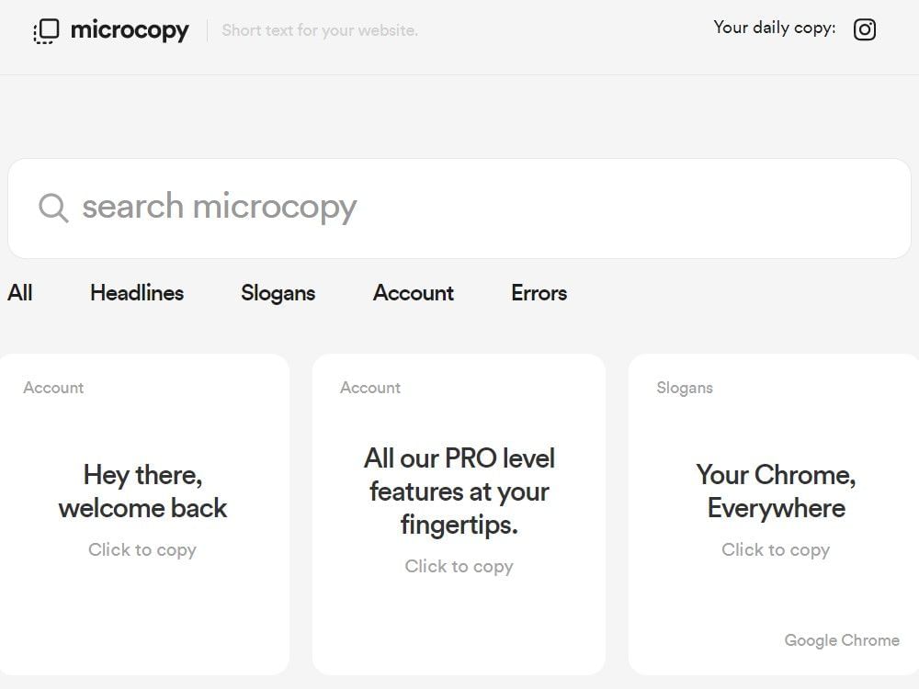Image resolution: width=919 pixels, height=689 pixels.
Task: Copy the 'All our PRO level features' text
Action: pos(459,491)
